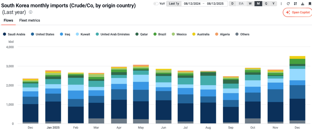
Task: Open the Last 1y range dropdown
Action: point(174,4)
